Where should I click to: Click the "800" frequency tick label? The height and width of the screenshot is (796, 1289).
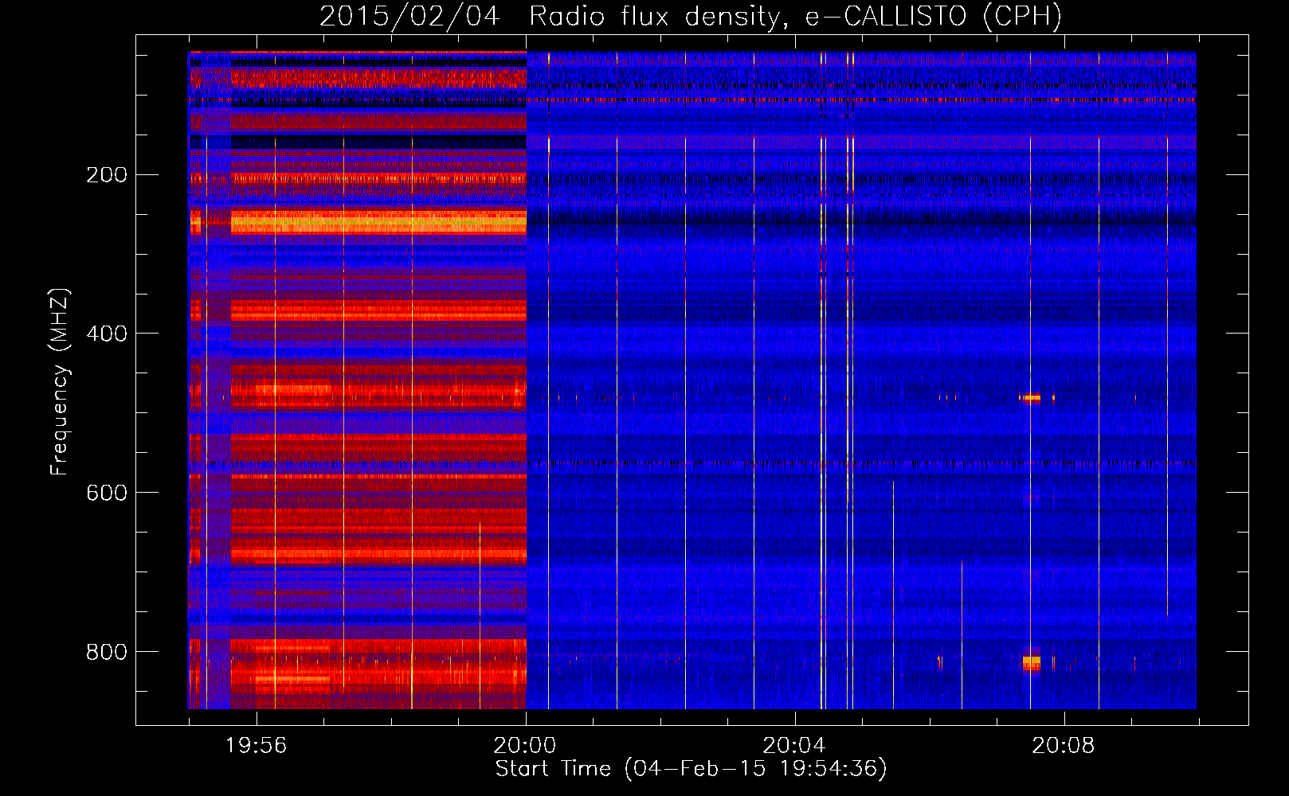coord(107,653)
